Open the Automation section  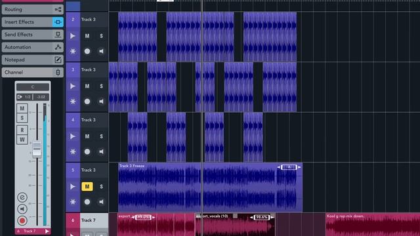click(32, 47)
